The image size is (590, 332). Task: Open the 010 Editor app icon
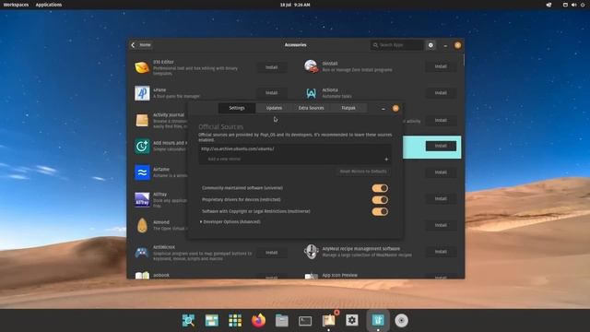point(142,67)
